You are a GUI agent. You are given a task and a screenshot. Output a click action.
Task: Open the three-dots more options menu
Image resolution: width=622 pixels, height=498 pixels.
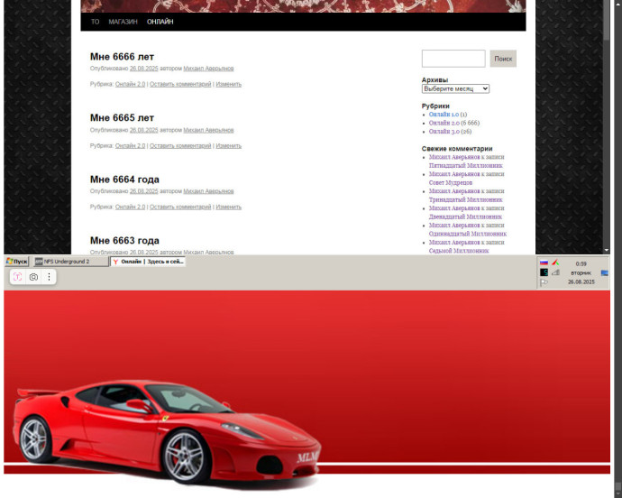[49, 277]
